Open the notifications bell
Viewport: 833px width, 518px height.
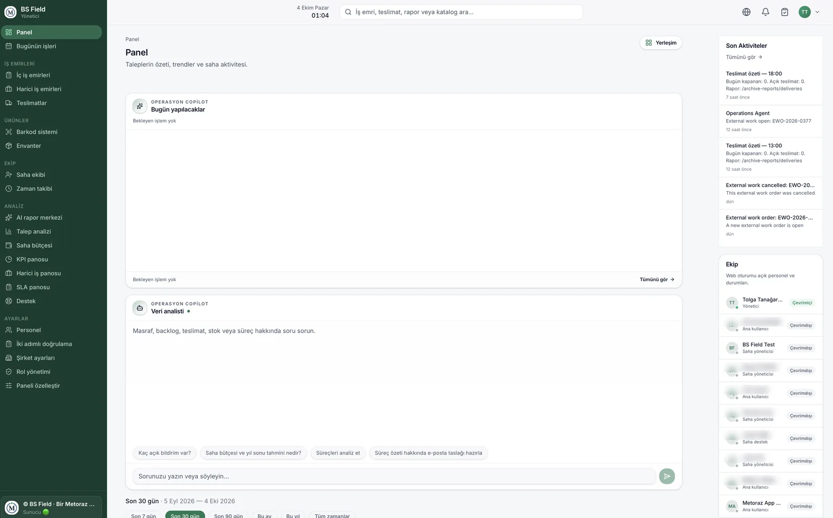(765, 12)
